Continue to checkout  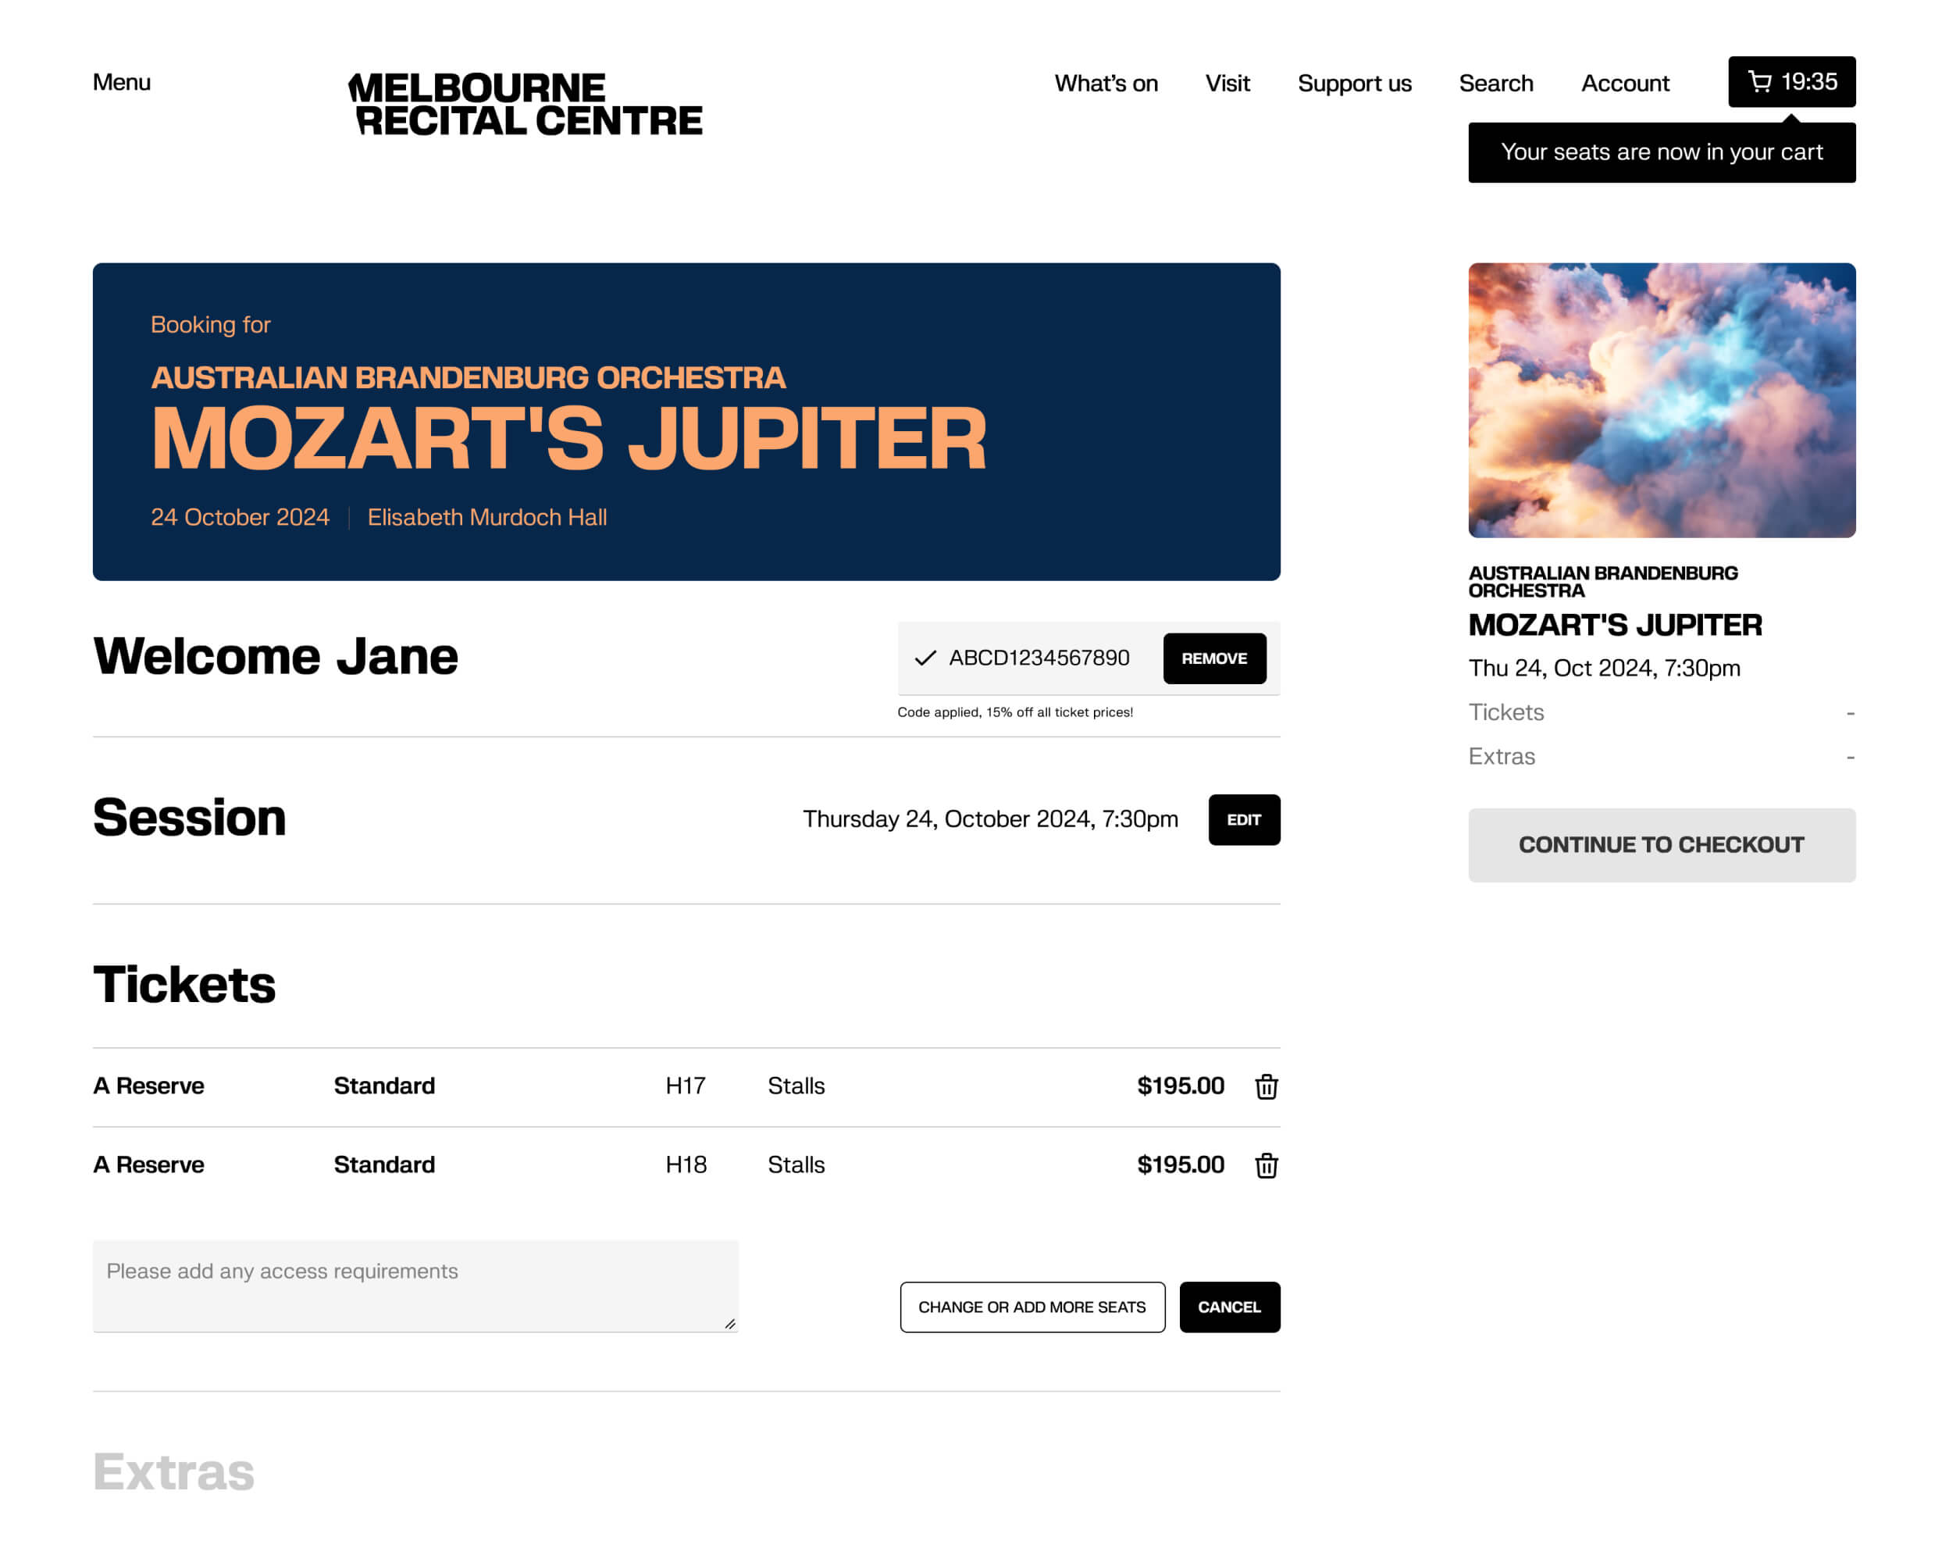[x=1662, y=845]
